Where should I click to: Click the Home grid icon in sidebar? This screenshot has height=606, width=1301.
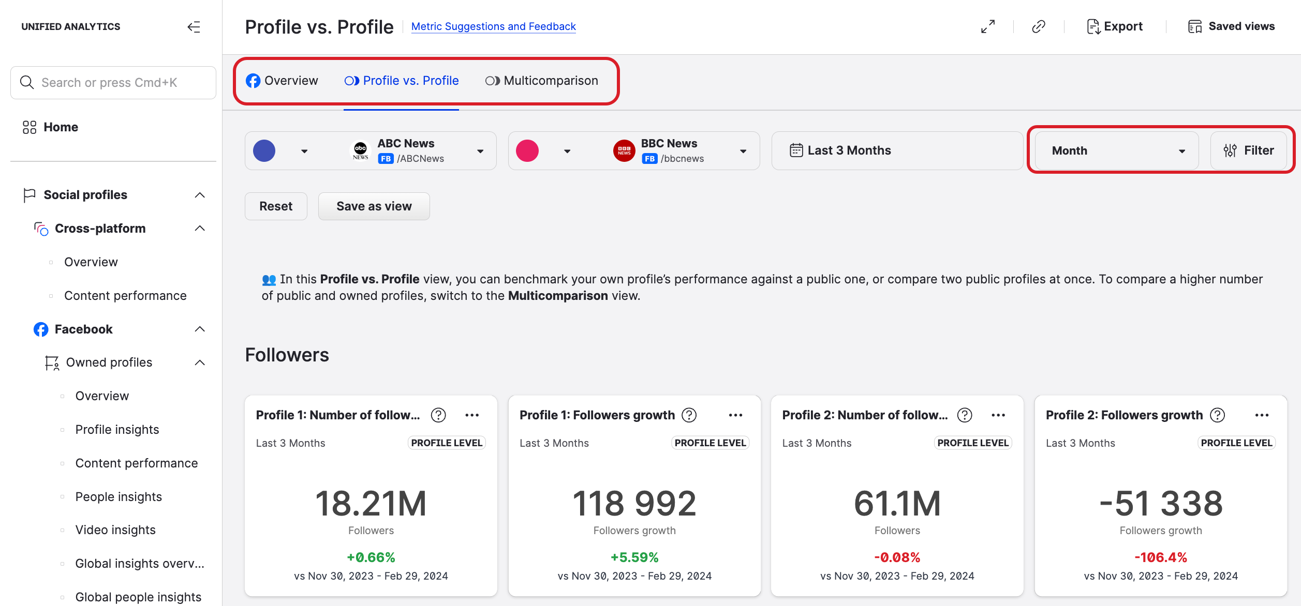click(x=29, y=127)
